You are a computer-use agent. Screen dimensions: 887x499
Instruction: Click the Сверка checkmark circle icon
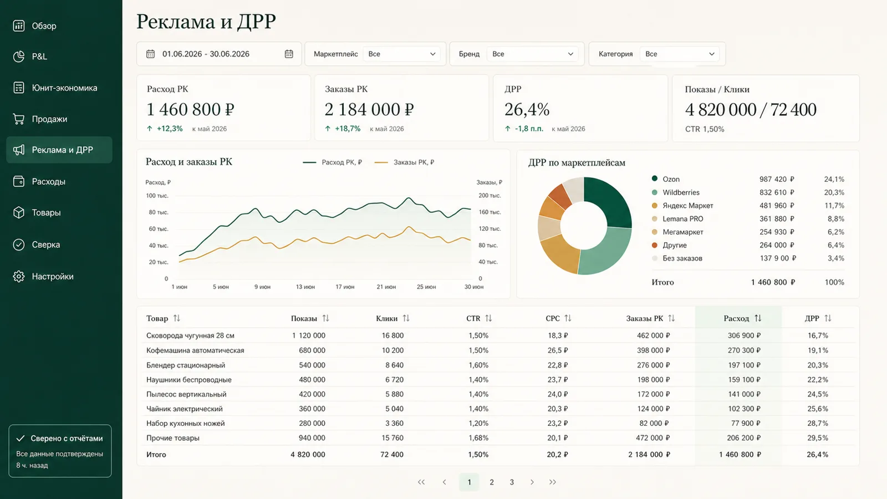point(19,245)
